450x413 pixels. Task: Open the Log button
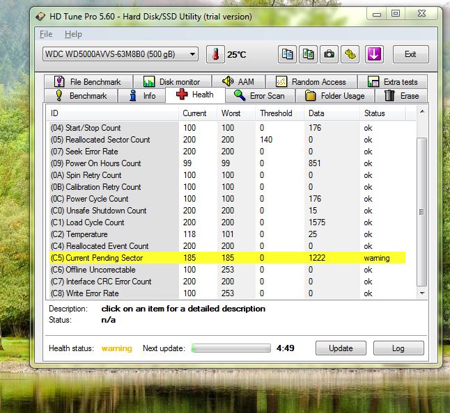398,348
